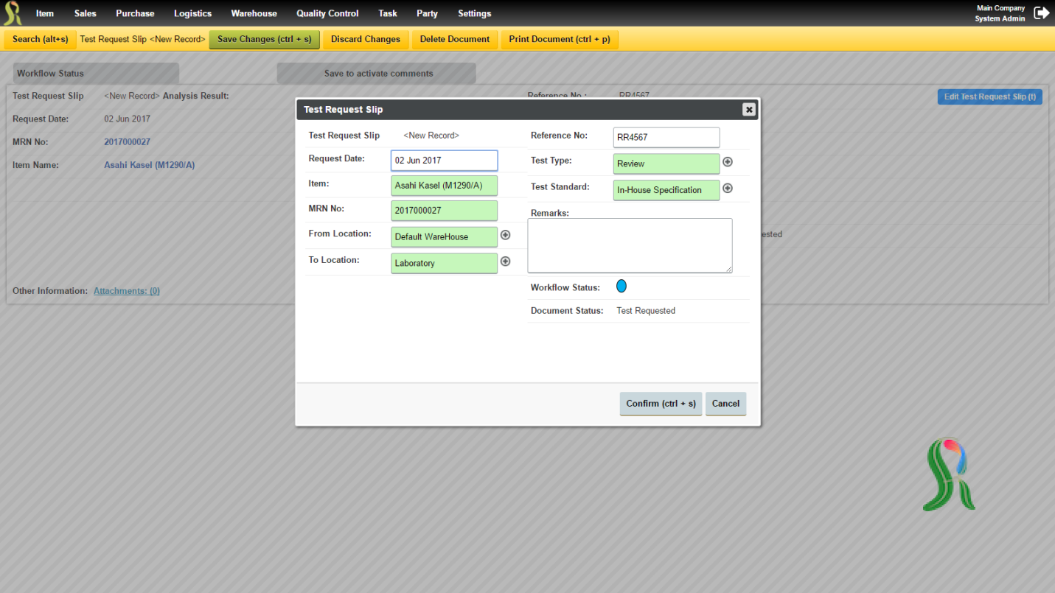1055x593 pixels.
Task: Click the add icon next to Test Type
Action: pos(727,161)
